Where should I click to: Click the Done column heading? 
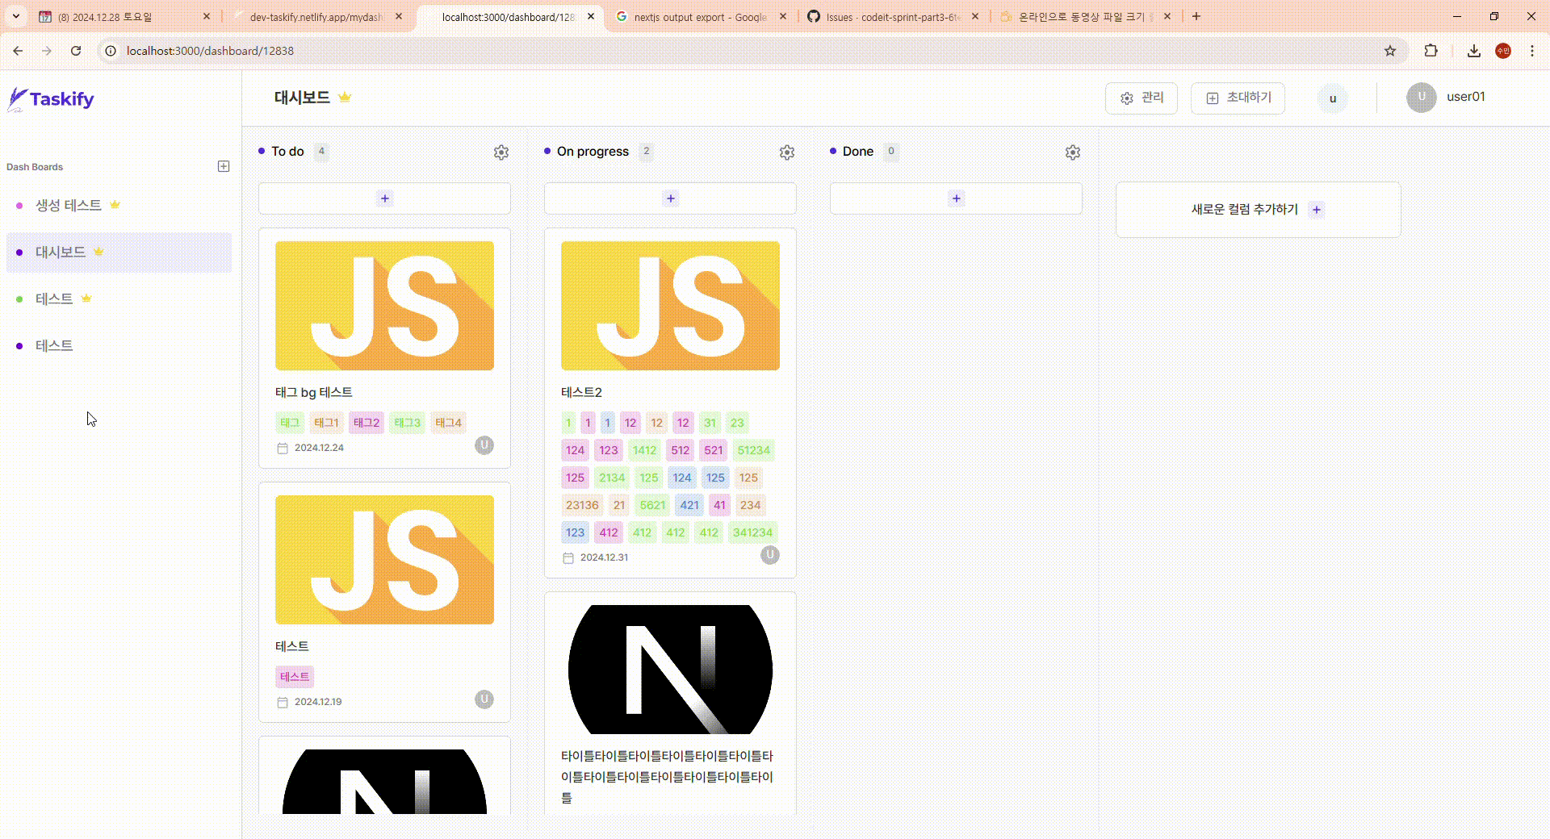click(x=858, y=152)
